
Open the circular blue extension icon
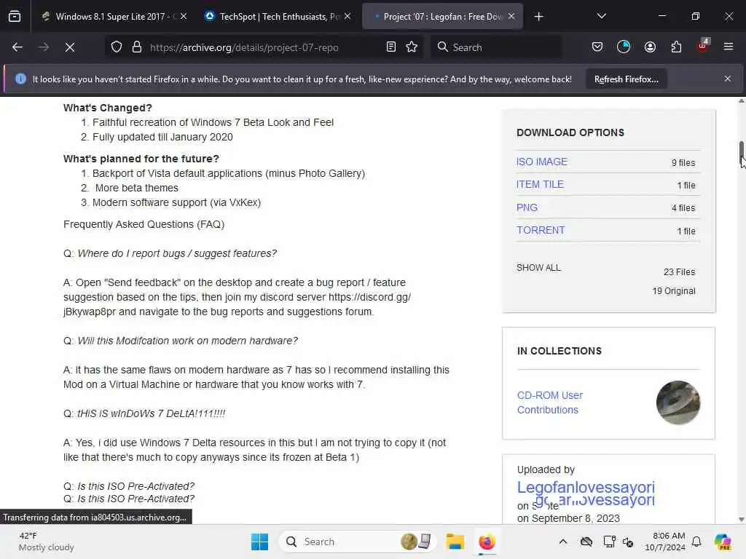tap(624, 47)
